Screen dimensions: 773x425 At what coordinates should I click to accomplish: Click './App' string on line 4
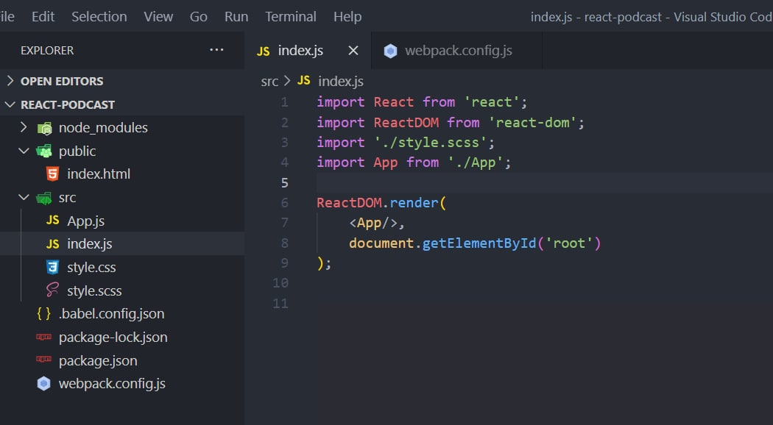(476, 162)
